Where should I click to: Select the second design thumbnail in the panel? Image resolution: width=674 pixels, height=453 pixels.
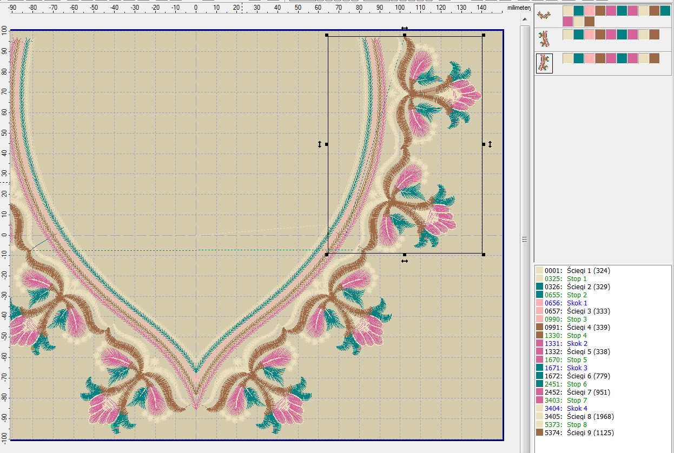coord(544,39)
